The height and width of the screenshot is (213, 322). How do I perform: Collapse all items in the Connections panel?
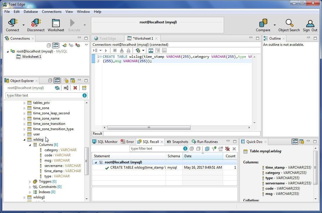[49, 45]
